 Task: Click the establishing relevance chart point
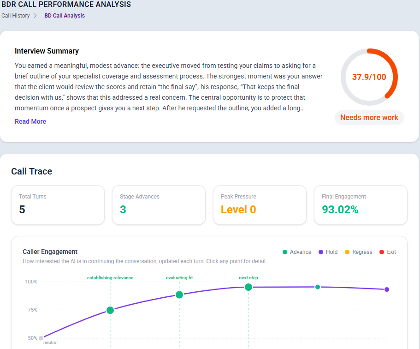[x=110, y=310]
